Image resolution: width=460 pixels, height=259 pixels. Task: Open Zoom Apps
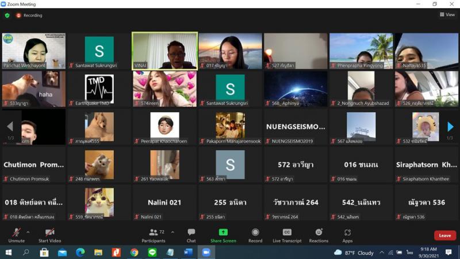347,235
